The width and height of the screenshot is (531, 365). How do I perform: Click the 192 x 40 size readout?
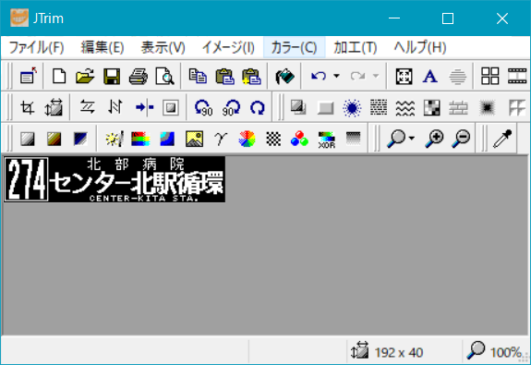point(399,352)
